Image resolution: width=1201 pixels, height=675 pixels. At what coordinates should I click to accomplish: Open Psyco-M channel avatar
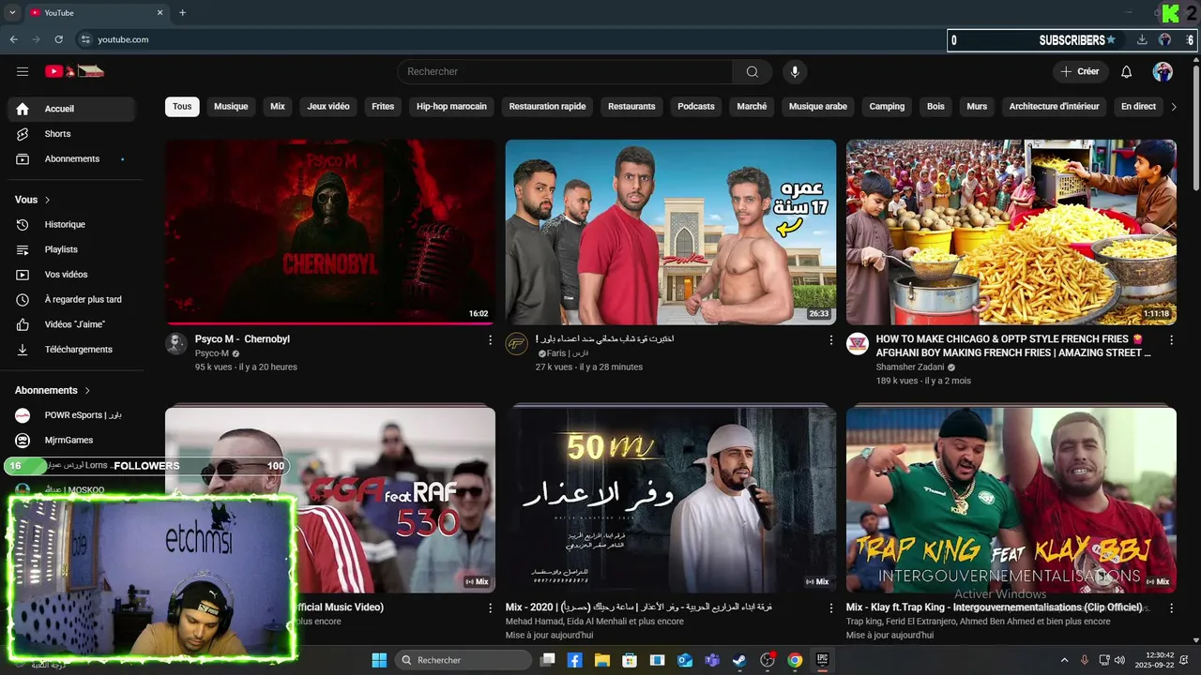[x=176, y=343]
